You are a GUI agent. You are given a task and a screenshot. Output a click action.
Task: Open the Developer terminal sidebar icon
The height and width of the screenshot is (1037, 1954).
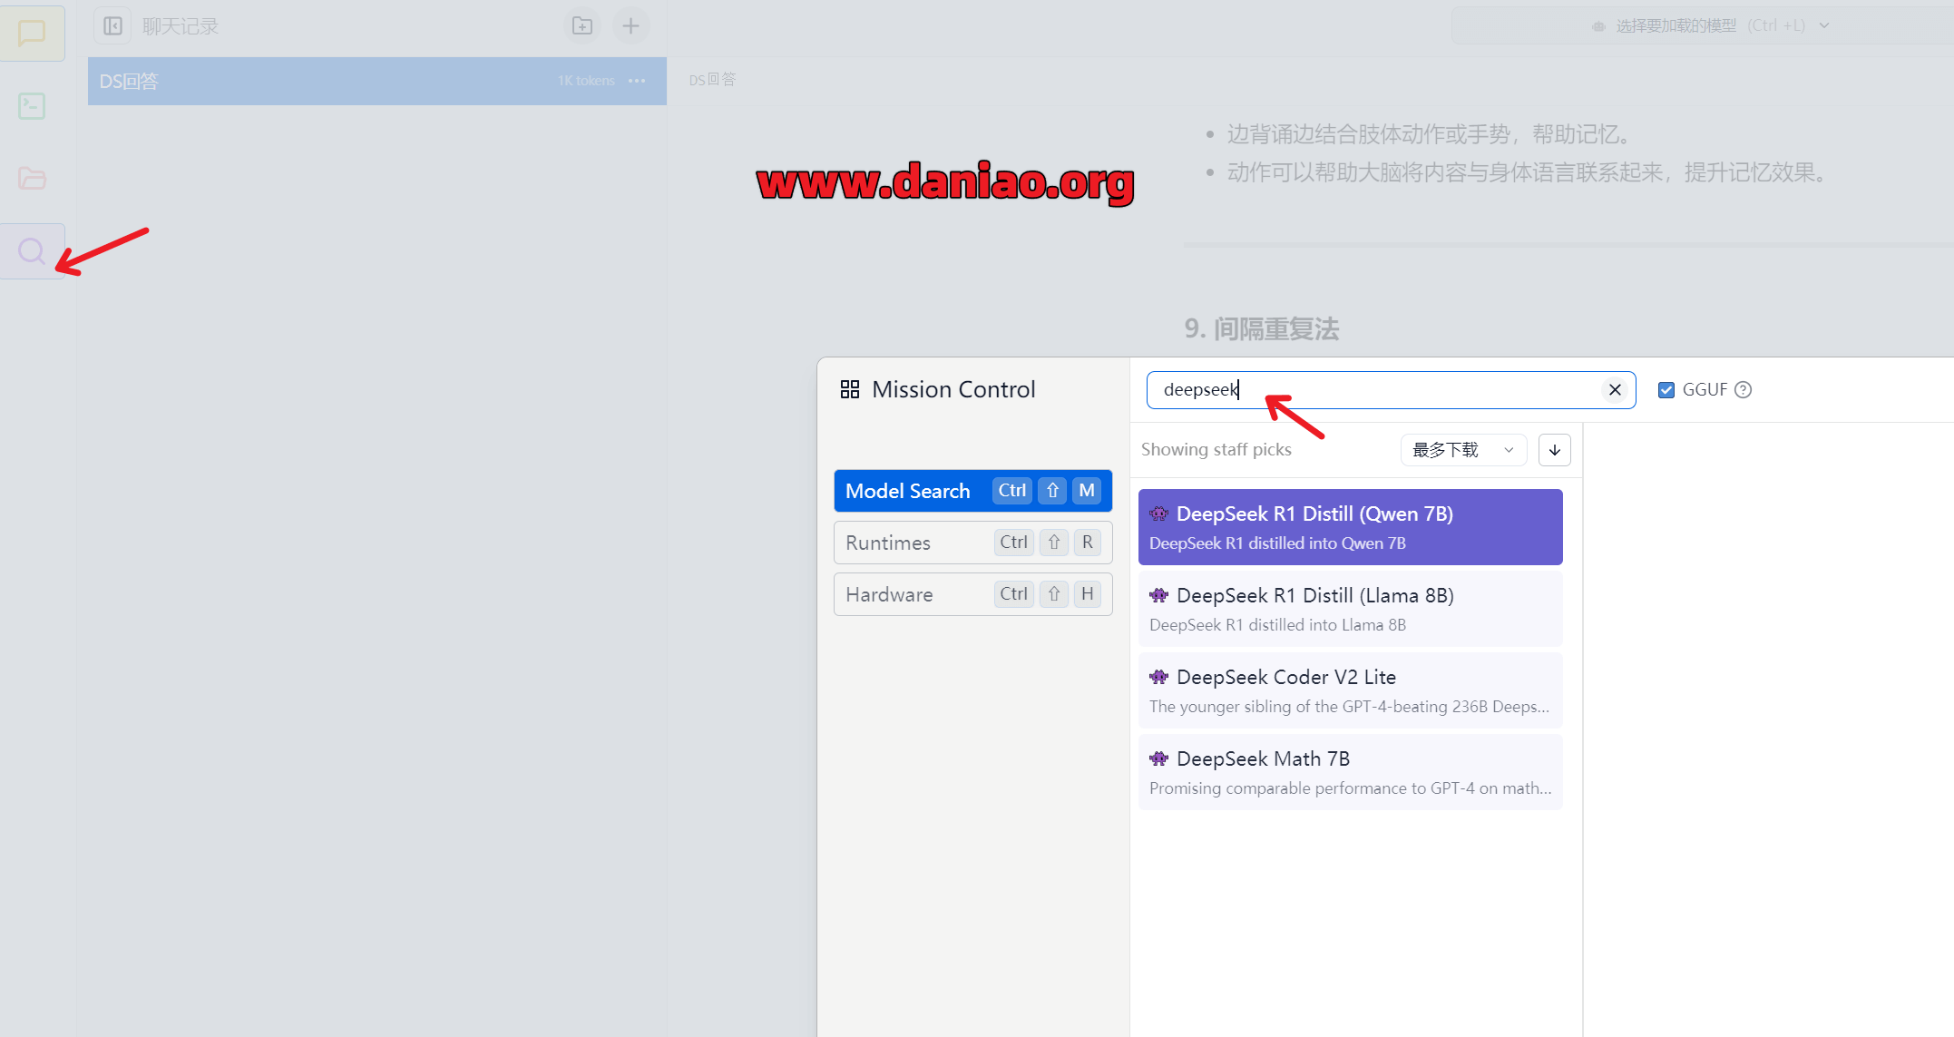(x=32, y=106)
